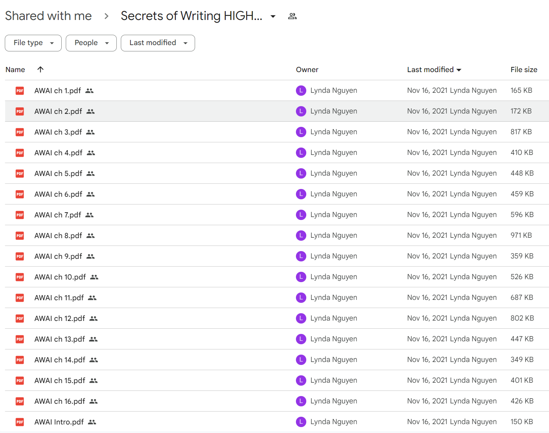Click owner Lynda Nguyen on AWAI ch 12.pdf row
This screenshot has width=549, height=433.
click(334, 318)
